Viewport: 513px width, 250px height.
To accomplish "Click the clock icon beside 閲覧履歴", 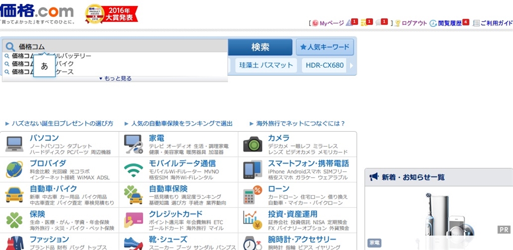I will [433, 23].
